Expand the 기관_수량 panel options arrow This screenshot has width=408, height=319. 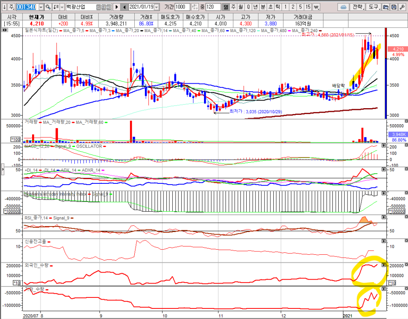384,289
